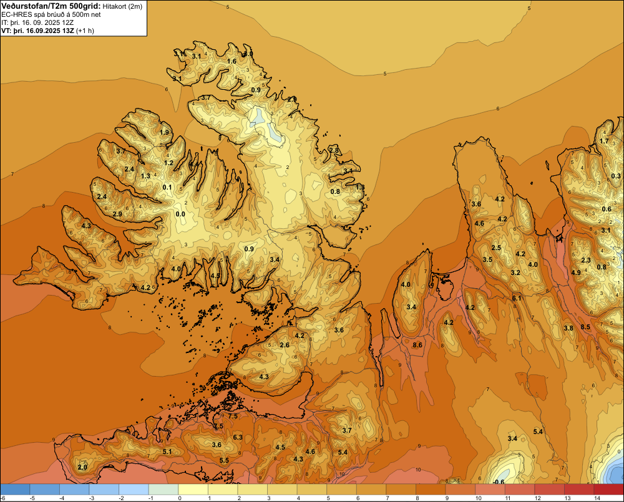Select the 2.9 temperature value
The image size is (624, 502).
pyautogui.click(x=117, y=214)
